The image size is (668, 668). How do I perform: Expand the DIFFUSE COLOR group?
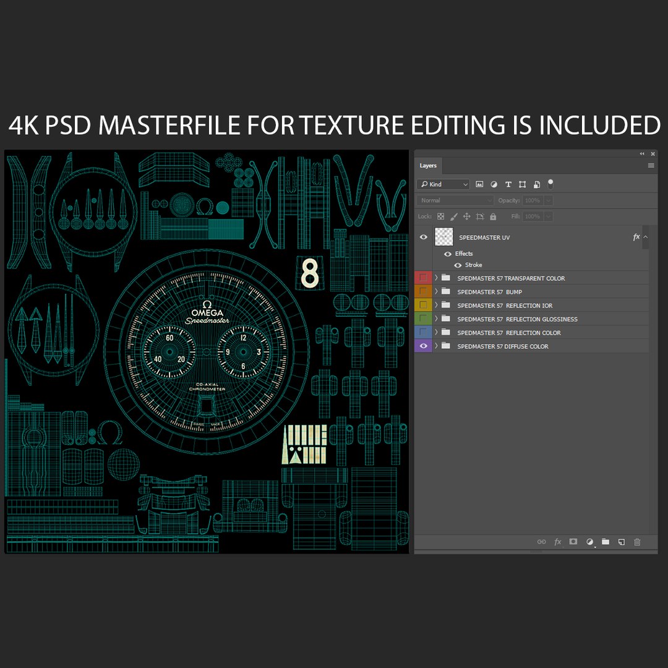pos(436,346)
